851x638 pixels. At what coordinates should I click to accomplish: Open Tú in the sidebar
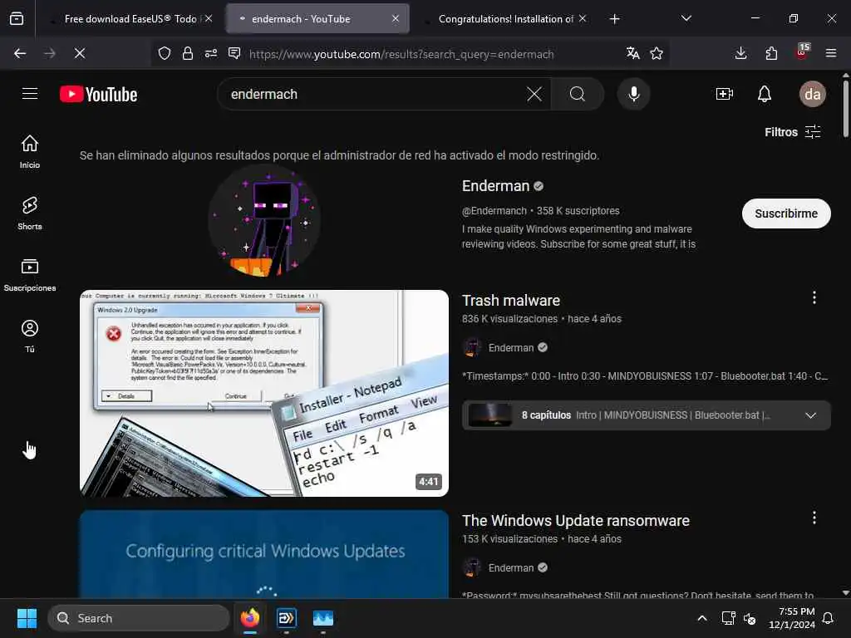[x=30, y=336]
